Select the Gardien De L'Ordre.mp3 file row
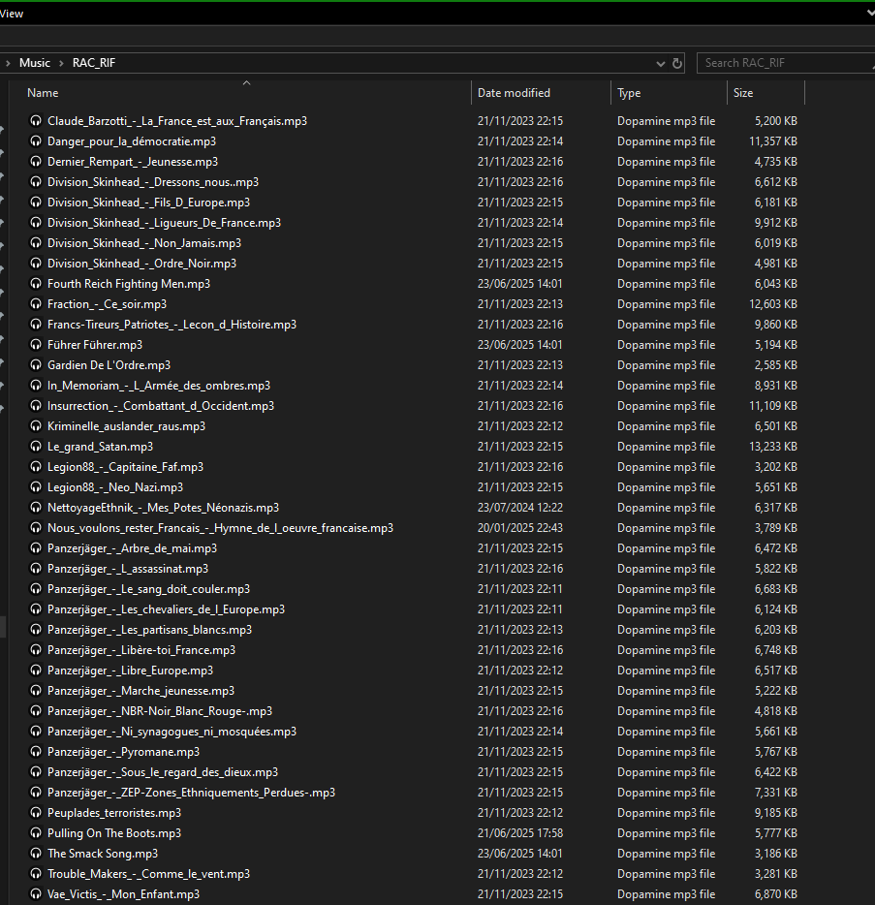875x905 pixels. pyautogui.click(x=109, y=365)
